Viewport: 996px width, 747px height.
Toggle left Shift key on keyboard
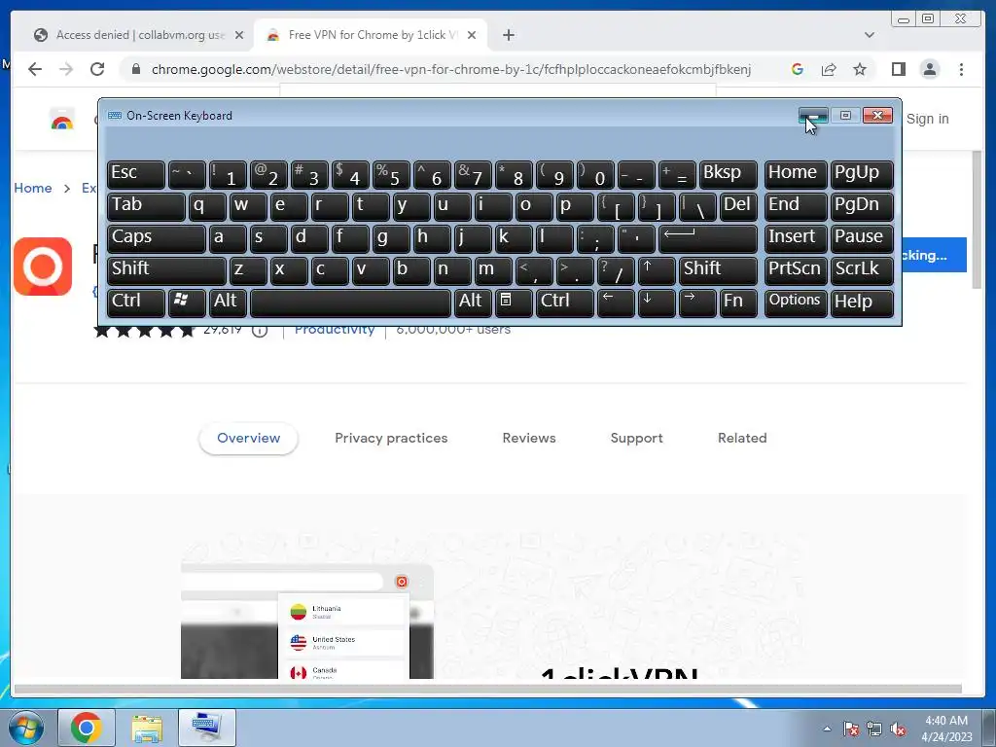tap(166, 270)
